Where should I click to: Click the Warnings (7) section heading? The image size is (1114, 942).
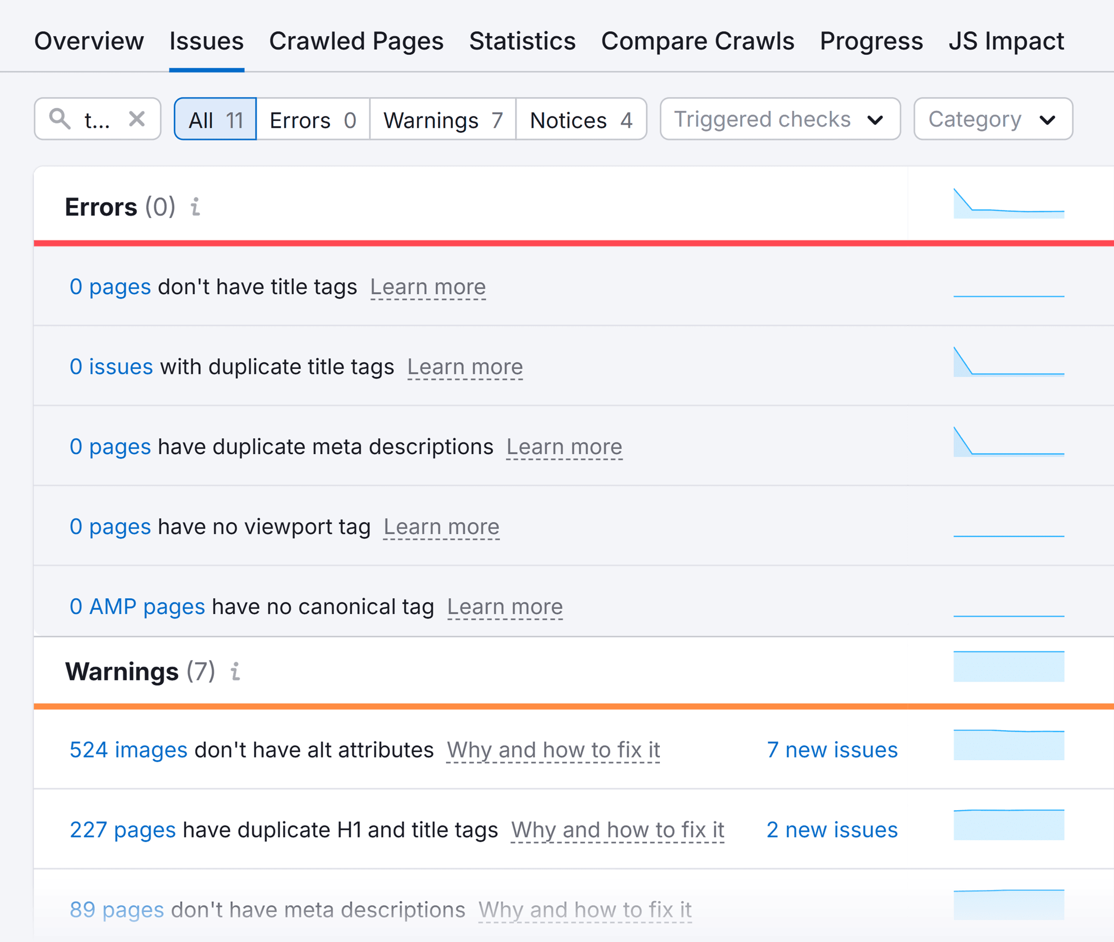coord(140,671)
